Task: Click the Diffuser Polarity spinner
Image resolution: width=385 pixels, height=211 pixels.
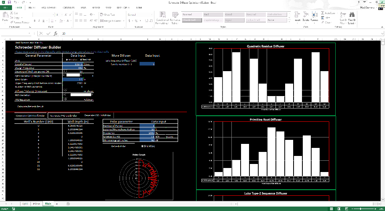Action: click(65, 91)
